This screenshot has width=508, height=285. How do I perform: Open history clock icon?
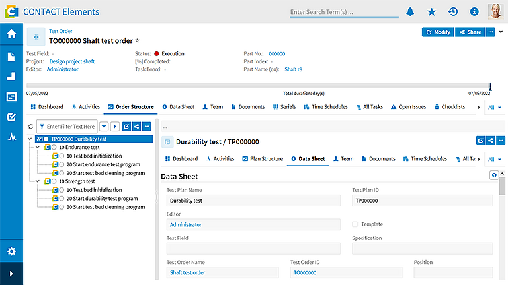tap(453, 12)
